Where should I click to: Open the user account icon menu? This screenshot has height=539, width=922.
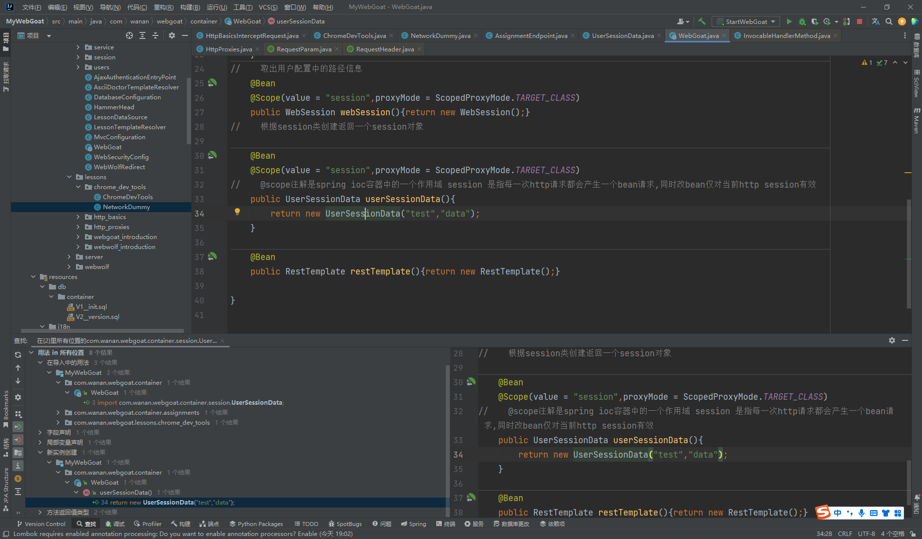coord(683,21)
